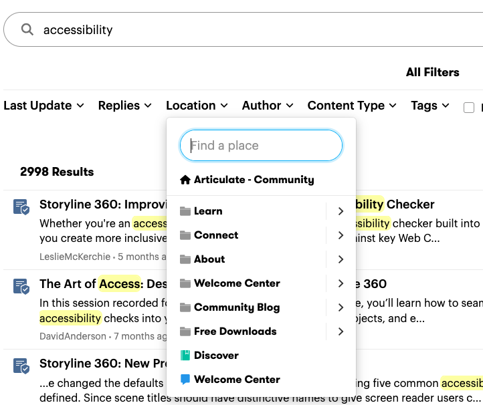Click the article icon beside first search result
Image resolution: width=483 pixels, height=405 pixels.
pyautogui.click(x=21, y=207)
